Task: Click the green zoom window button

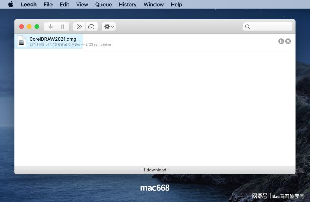Action: click(37, 26)
